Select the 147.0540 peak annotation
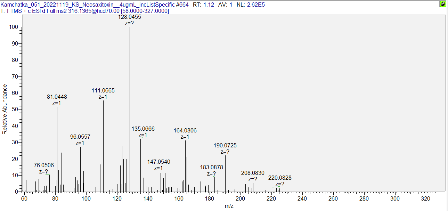This screenshot has width=448, height=211. tap(159, 162)
